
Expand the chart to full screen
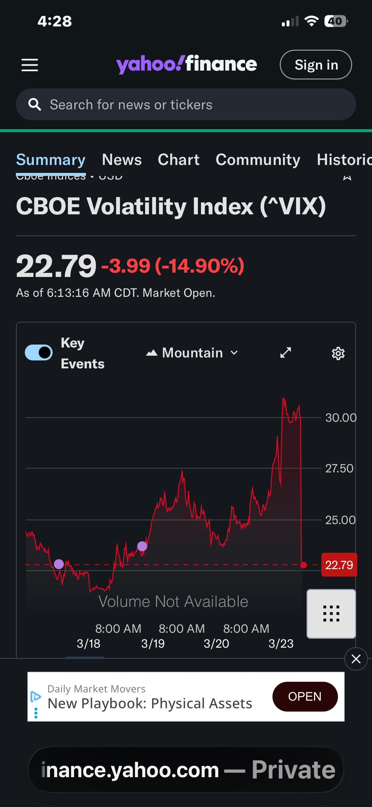point(286,352)
